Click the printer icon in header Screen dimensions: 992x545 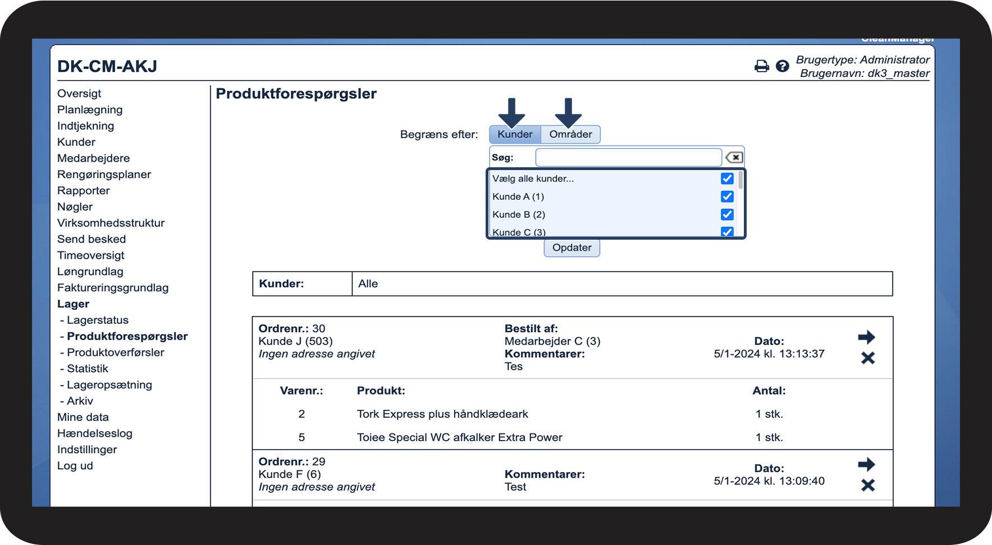761,66
